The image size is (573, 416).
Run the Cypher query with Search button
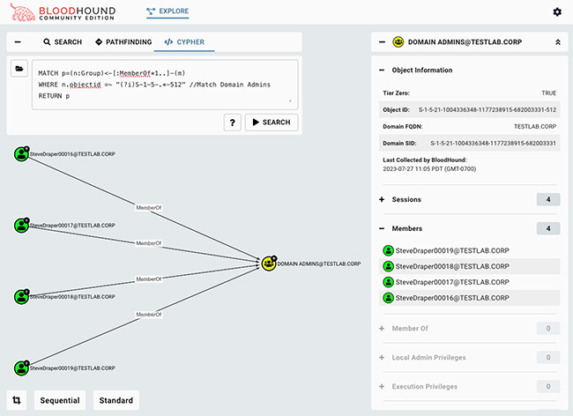271,123
